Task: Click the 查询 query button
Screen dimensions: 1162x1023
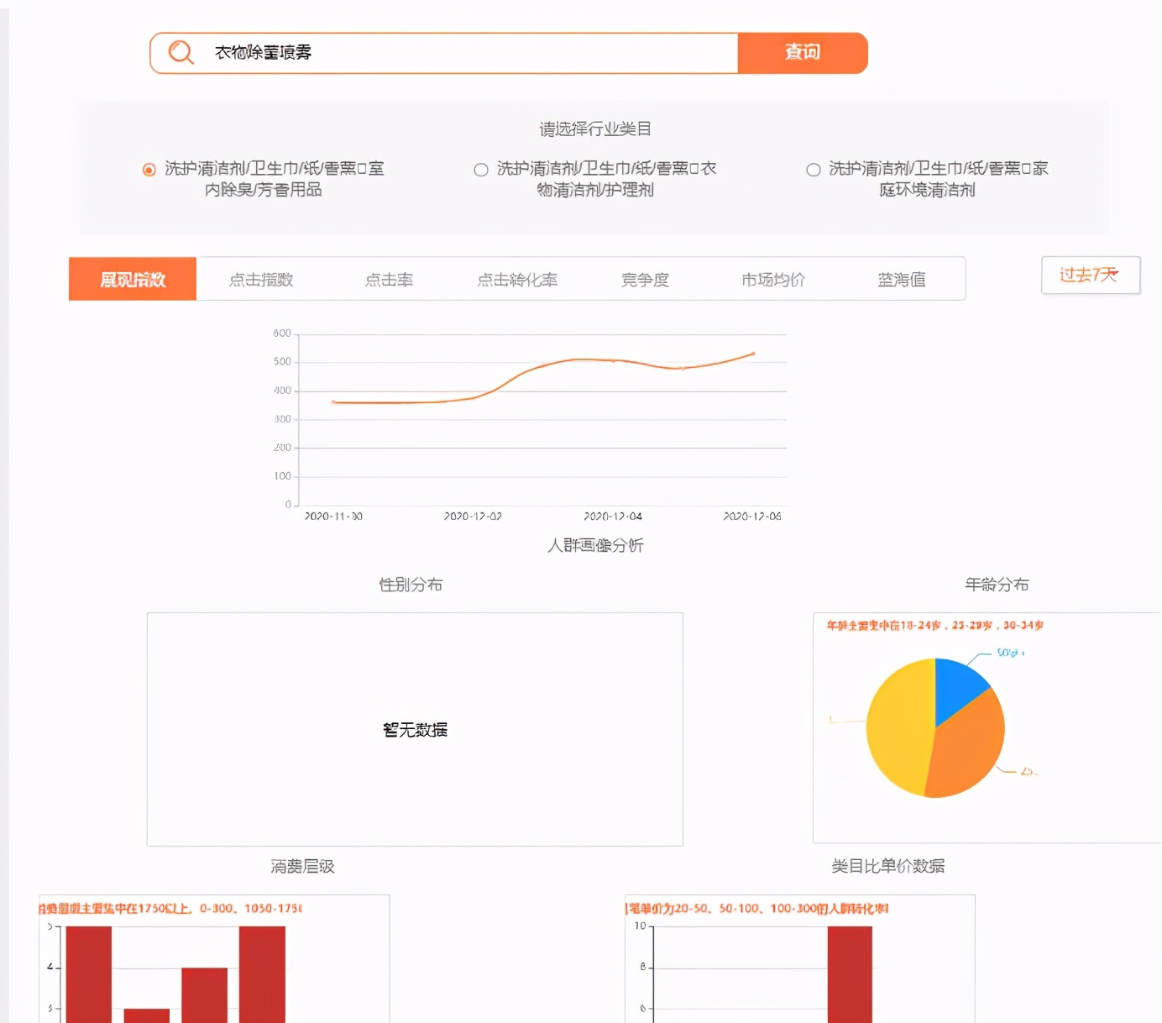Action: pyautogui.click(x=802, y=52)
